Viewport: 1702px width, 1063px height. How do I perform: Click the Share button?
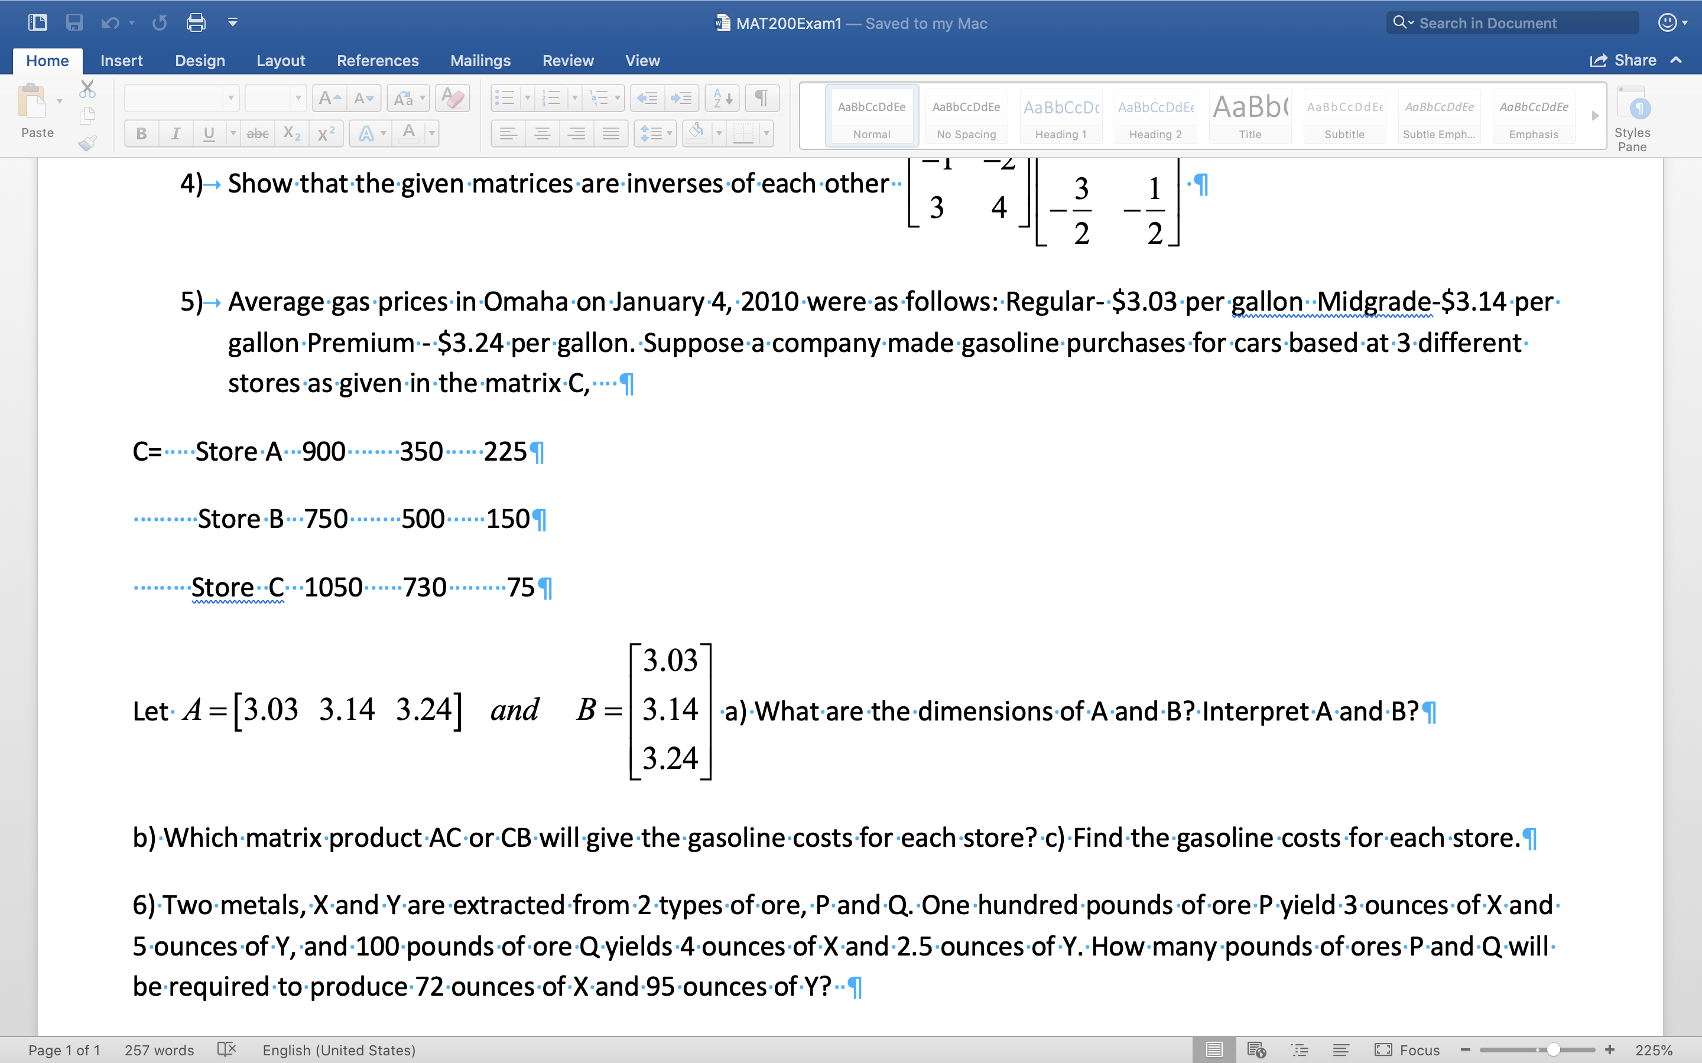point(1633,60)
